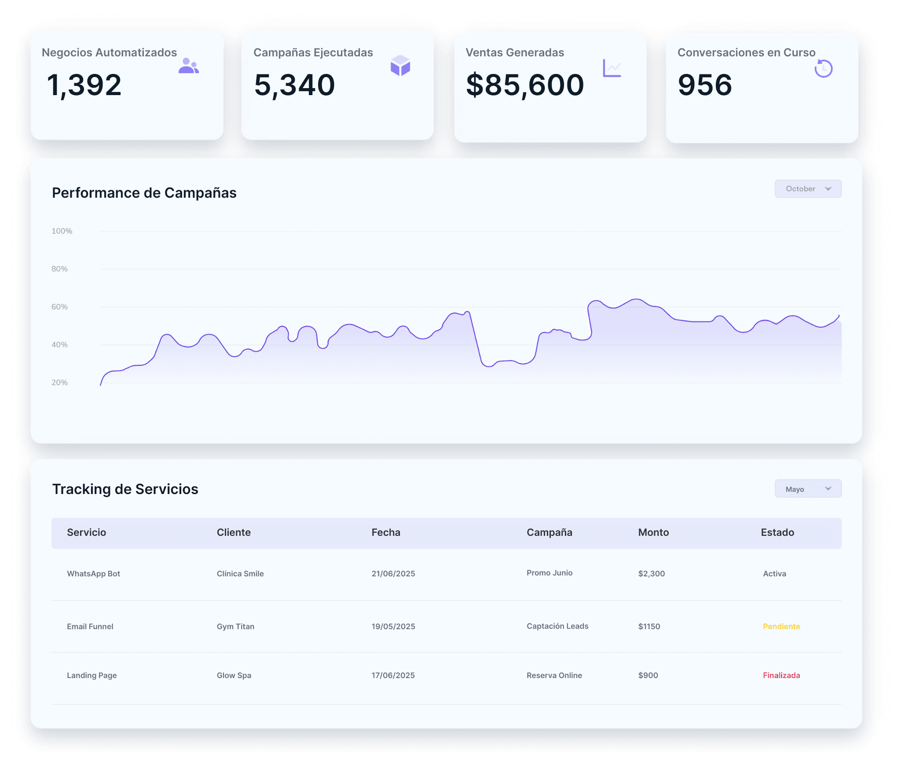This screenshot has width=901, height=767.
Task: Click amount $2,300
Action: pos(652,574)
